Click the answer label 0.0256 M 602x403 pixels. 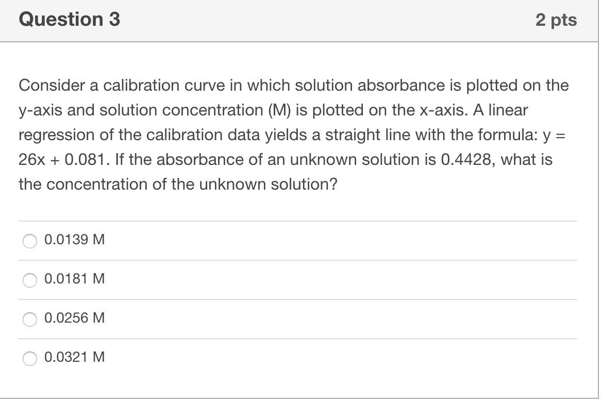[74, 318]
